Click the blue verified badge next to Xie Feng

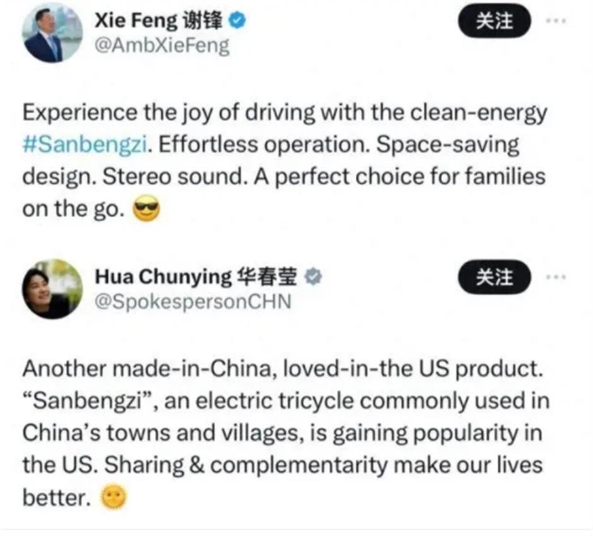pos(237,20)
